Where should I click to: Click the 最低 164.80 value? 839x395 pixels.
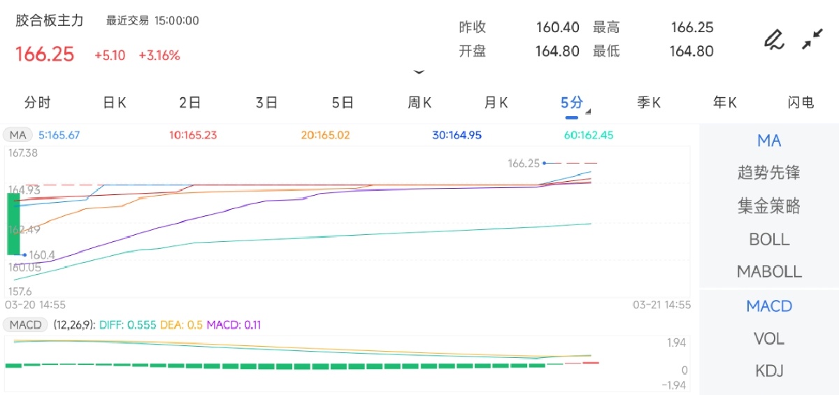(691, 51)
